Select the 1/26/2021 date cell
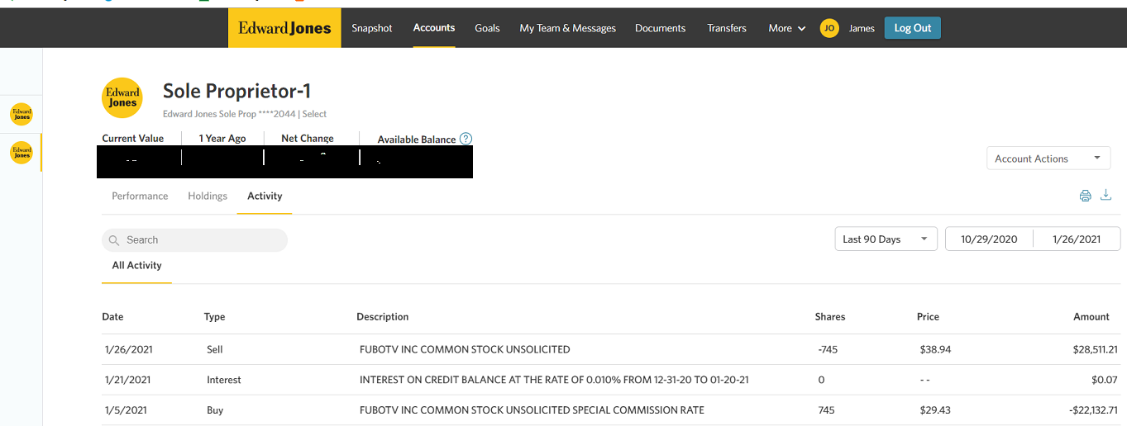The width and height of the screenshot is (1127, 426). coord(128,349)
